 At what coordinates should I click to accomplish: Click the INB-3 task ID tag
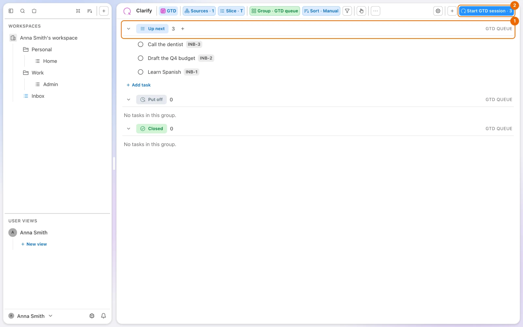click(194, 44)
